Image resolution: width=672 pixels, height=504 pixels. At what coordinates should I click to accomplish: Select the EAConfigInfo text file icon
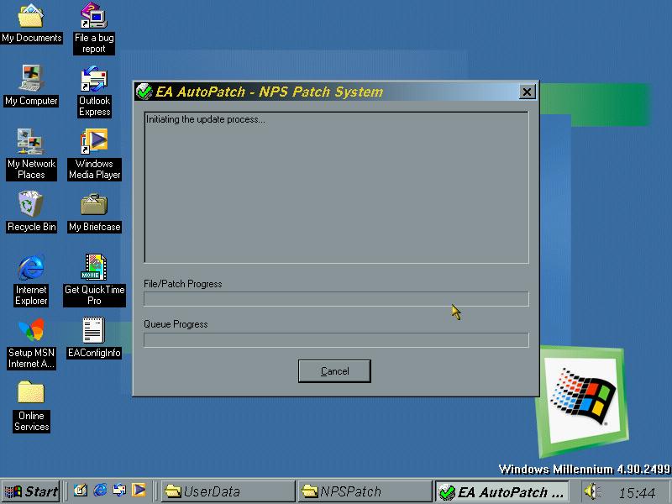94,332
